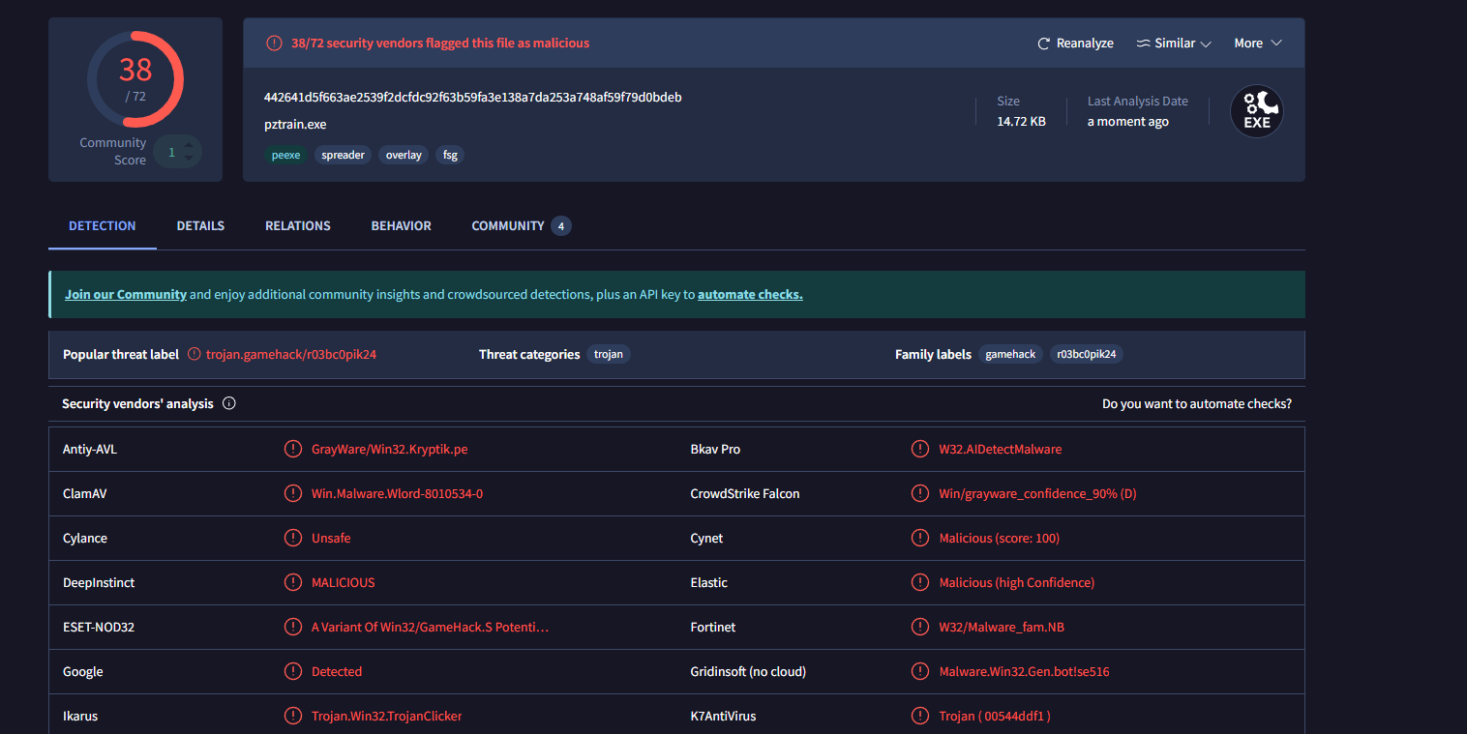Expand the More menu

[1258, 44]
